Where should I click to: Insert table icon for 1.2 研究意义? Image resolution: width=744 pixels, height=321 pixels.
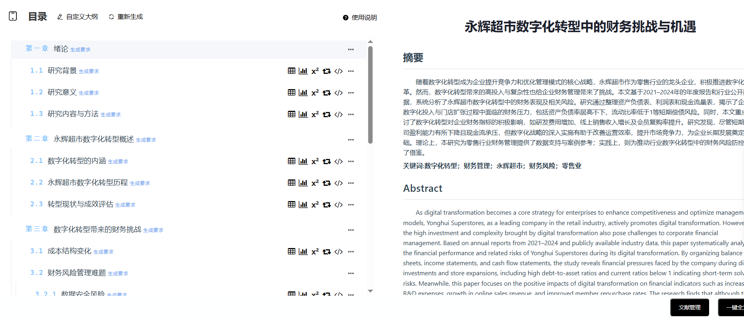tap(292, 93)
